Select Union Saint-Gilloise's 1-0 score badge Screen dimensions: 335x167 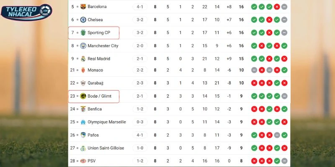point(140,148)
